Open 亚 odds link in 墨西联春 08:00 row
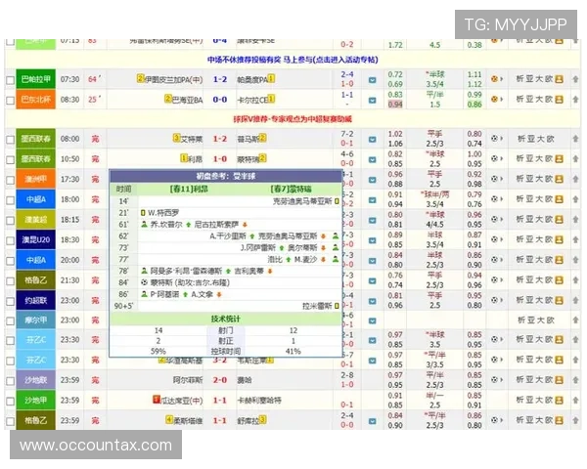587x469 pixels. pos(531,139)
